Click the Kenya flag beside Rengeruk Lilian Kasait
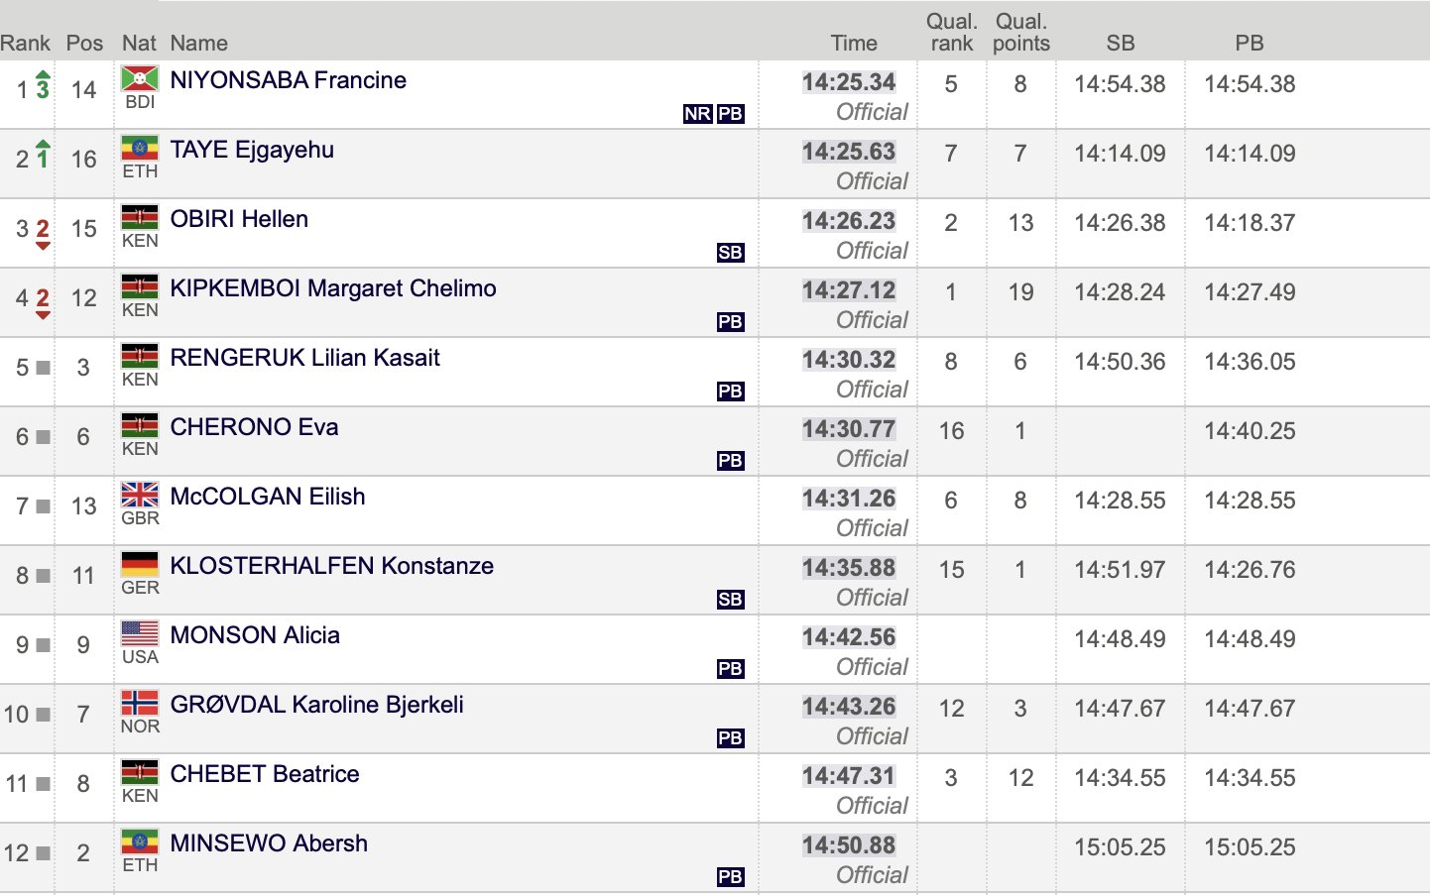Viewport: 1430px width, 896px height. click(x=140, y=356)
